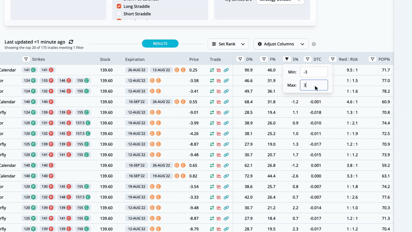Click the Min input field of S% filter
Viewport: 412px width, 232px height.
click(x=314, y=72)
